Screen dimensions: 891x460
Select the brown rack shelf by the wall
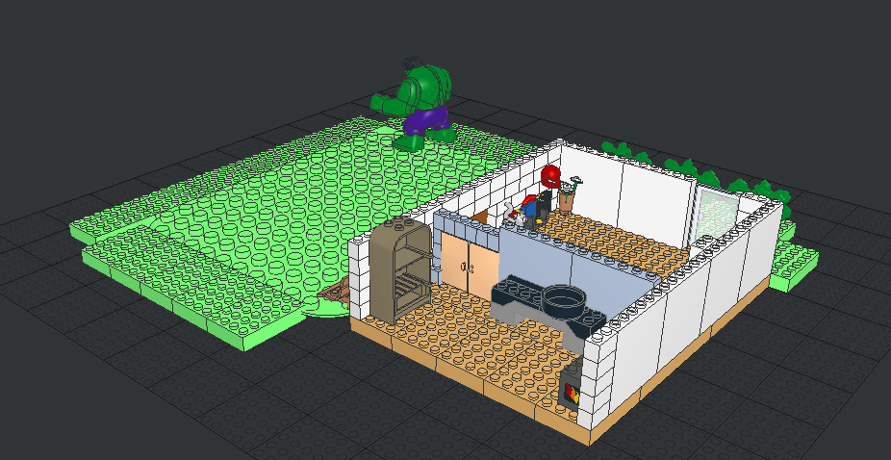point(400,269)
